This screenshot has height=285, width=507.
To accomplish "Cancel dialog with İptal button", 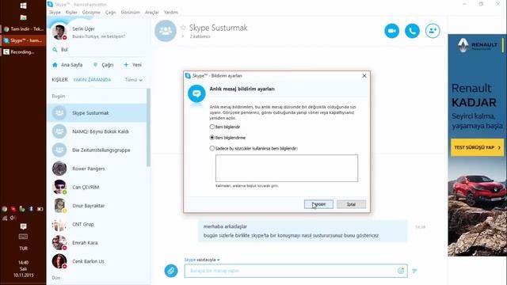I will click(x=351, y=204).
